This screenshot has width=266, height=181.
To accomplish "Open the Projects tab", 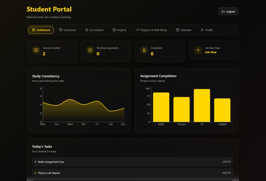I will tap(119, 30).
